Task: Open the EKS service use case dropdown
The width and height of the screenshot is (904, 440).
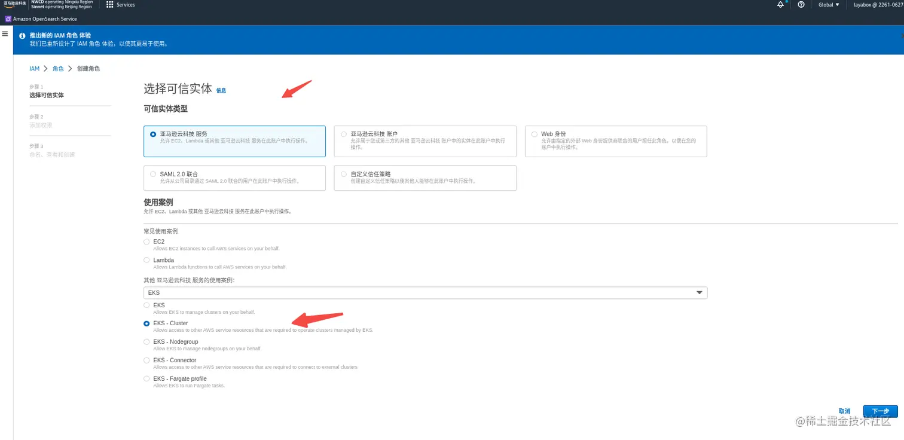Action: [425, 293]
